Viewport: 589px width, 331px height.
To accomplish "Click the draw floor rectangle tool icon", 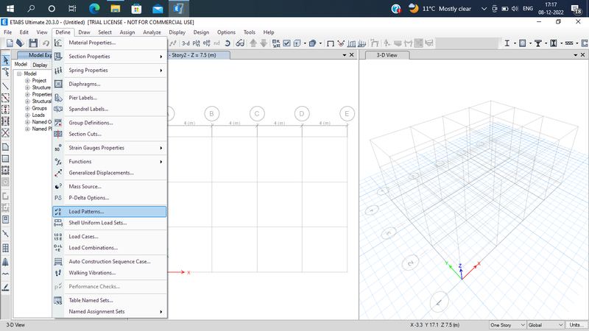I will click(x=6, y=159).
